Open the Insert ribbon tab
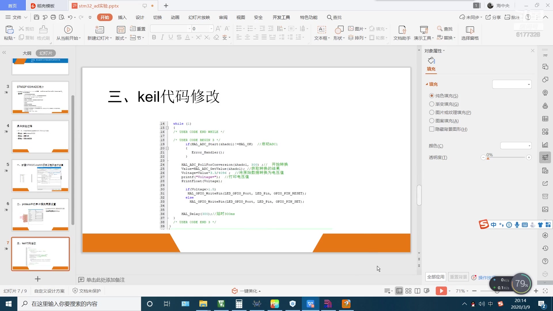This screenshot has height=311, width=553. [x=122, y=17]
